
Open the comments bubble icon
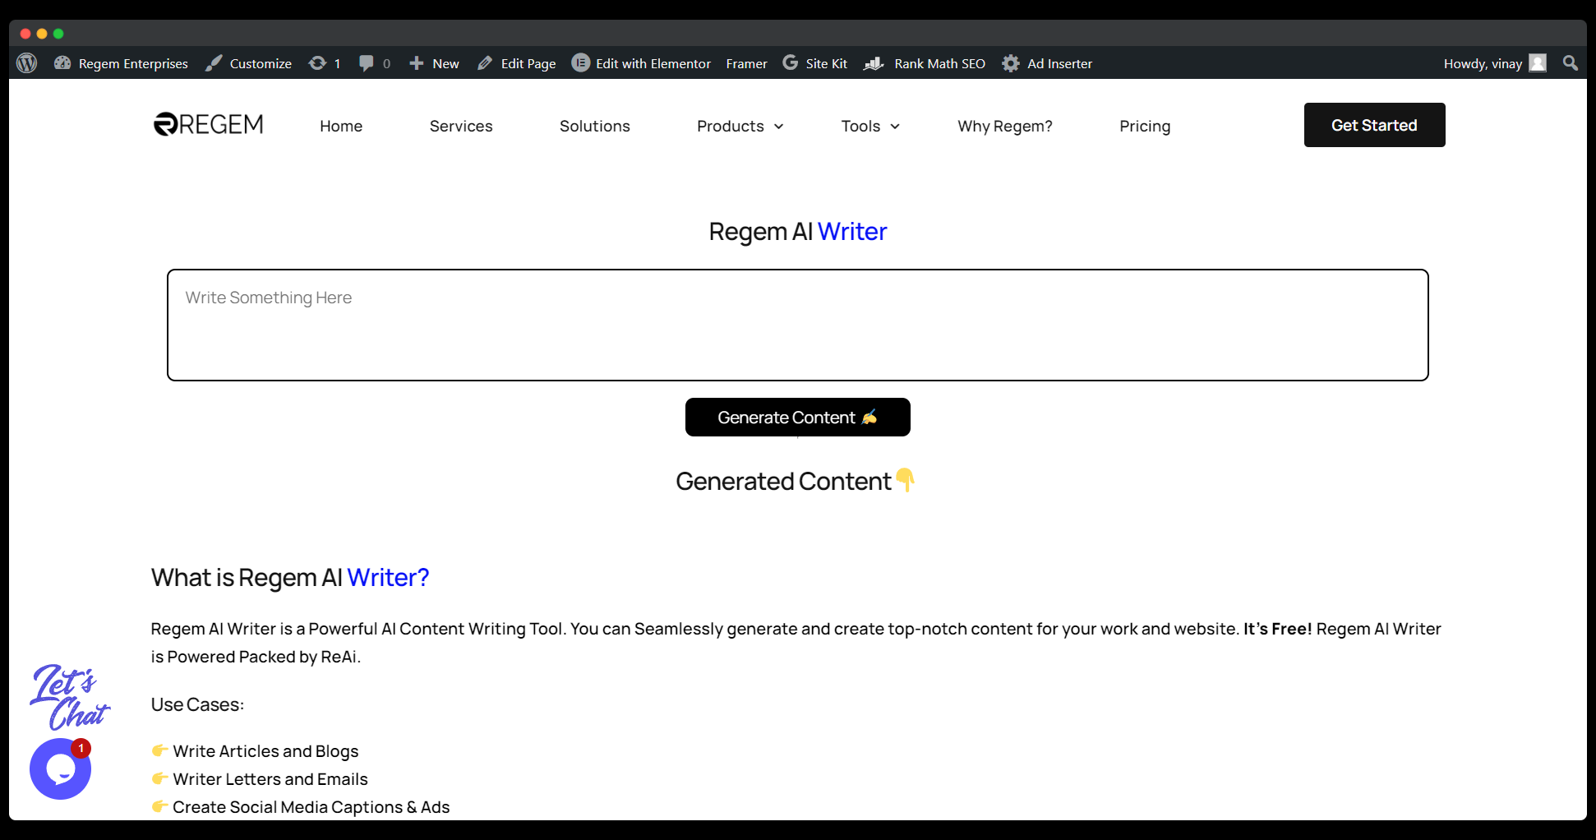(x=367, y=63)
